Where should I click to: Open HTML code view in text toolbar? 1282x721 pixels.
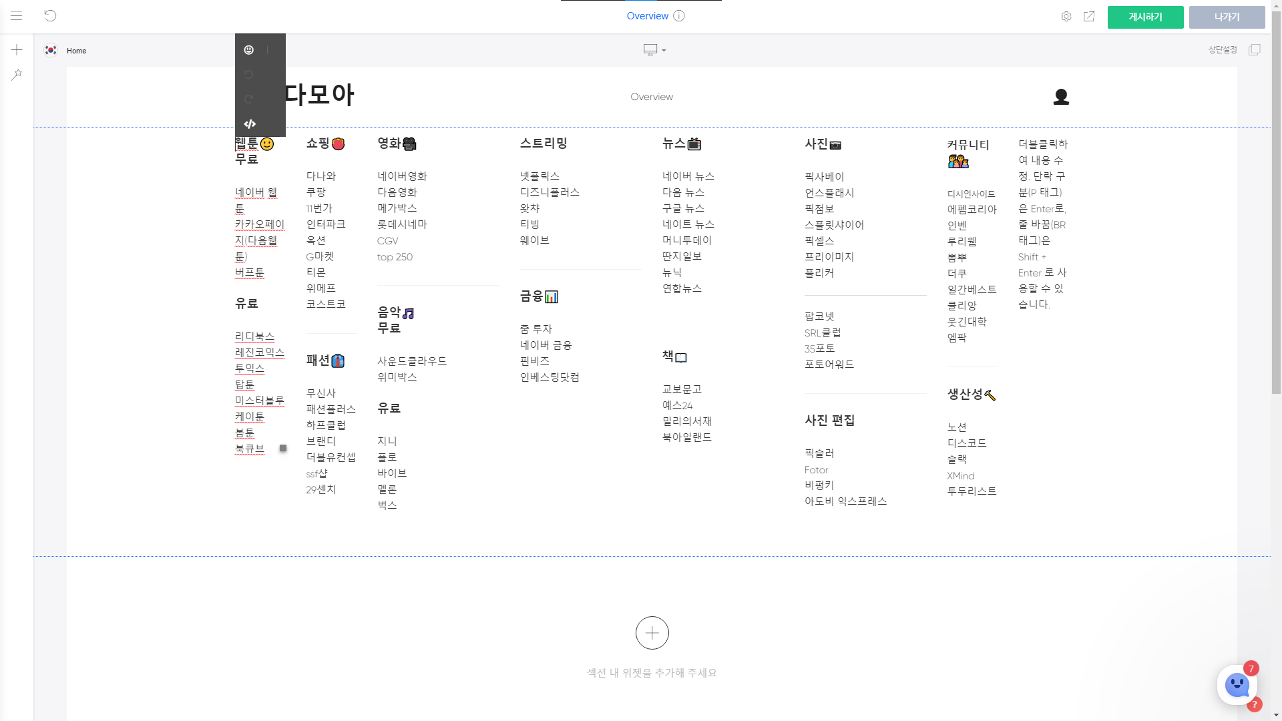coord(250,124)
